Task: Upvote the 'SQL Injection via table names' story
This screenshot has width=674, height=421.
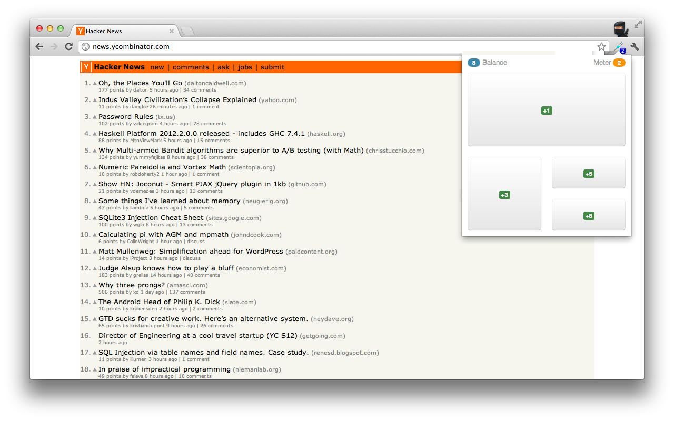Action: (95, 353)
